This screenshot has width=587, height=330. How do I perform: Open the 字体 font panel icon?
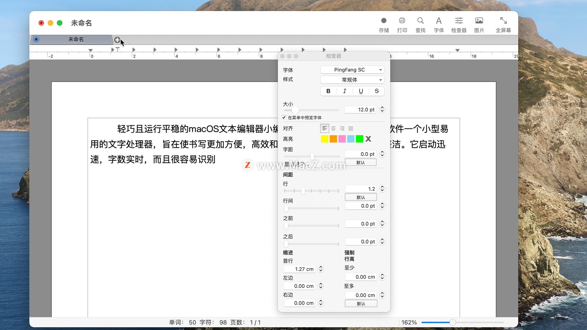[x=439, y=21]
